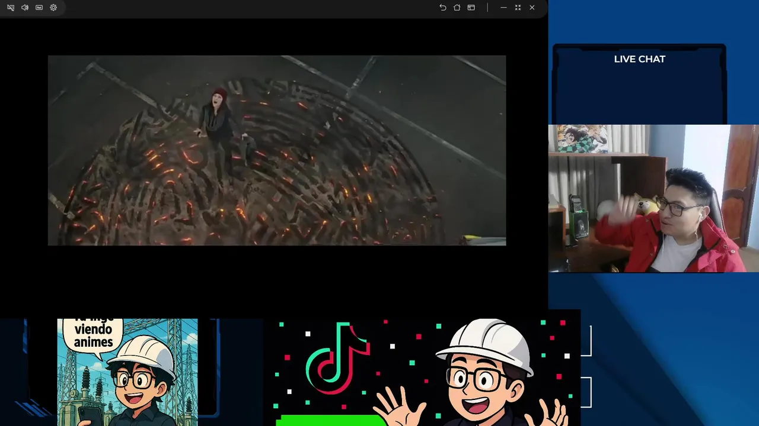
Task: Close the phone mirroring window
Action: [532, 8]
